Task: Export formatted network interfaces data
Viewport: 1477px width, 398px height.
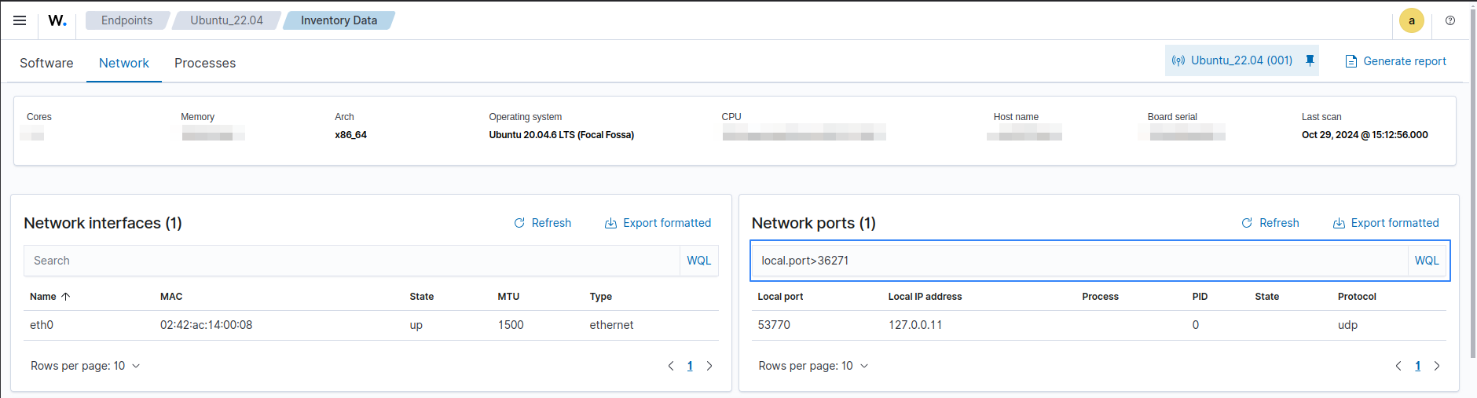Action: [658, 223]
